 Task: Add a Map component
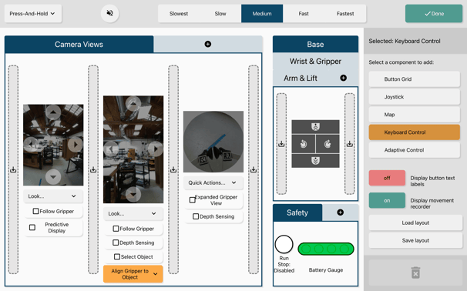415,114
